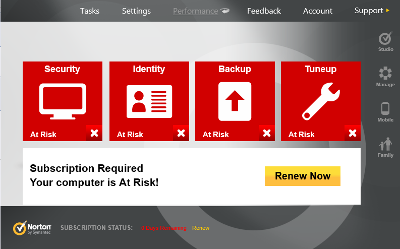Viewport: 400px width, 249px height.
Task: Open the Feedback menu
Action: pyautogui.click(x=264, y=11)
